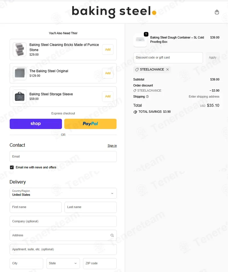Check out with PayPal

pyautogui.click(x=90, y=124)
